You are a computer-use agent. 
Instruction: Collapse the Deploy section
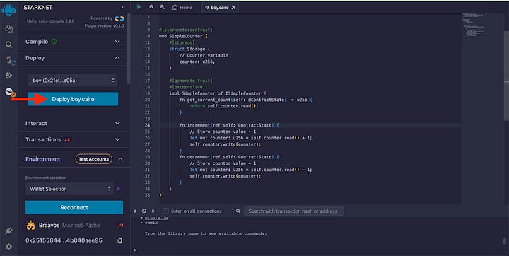click(117, 58)
